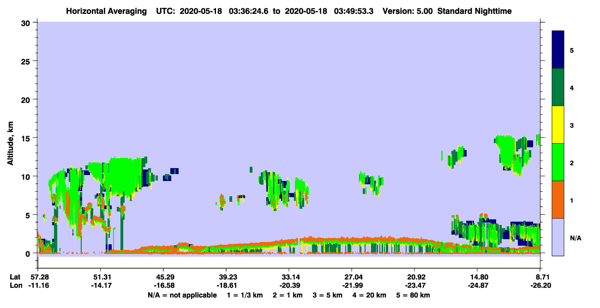
Task: Click the dark blue colorbar segment labeled 5
Action: point(558,50)
